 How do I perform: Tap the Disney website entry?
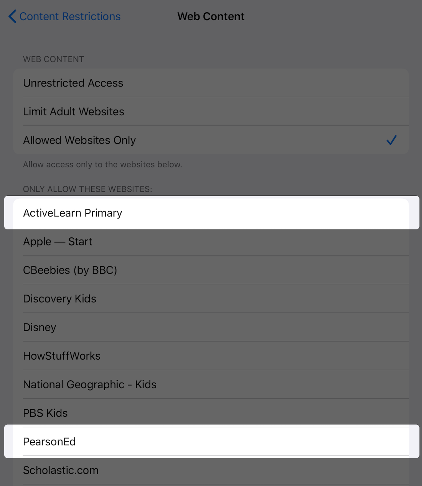(40, 327)
